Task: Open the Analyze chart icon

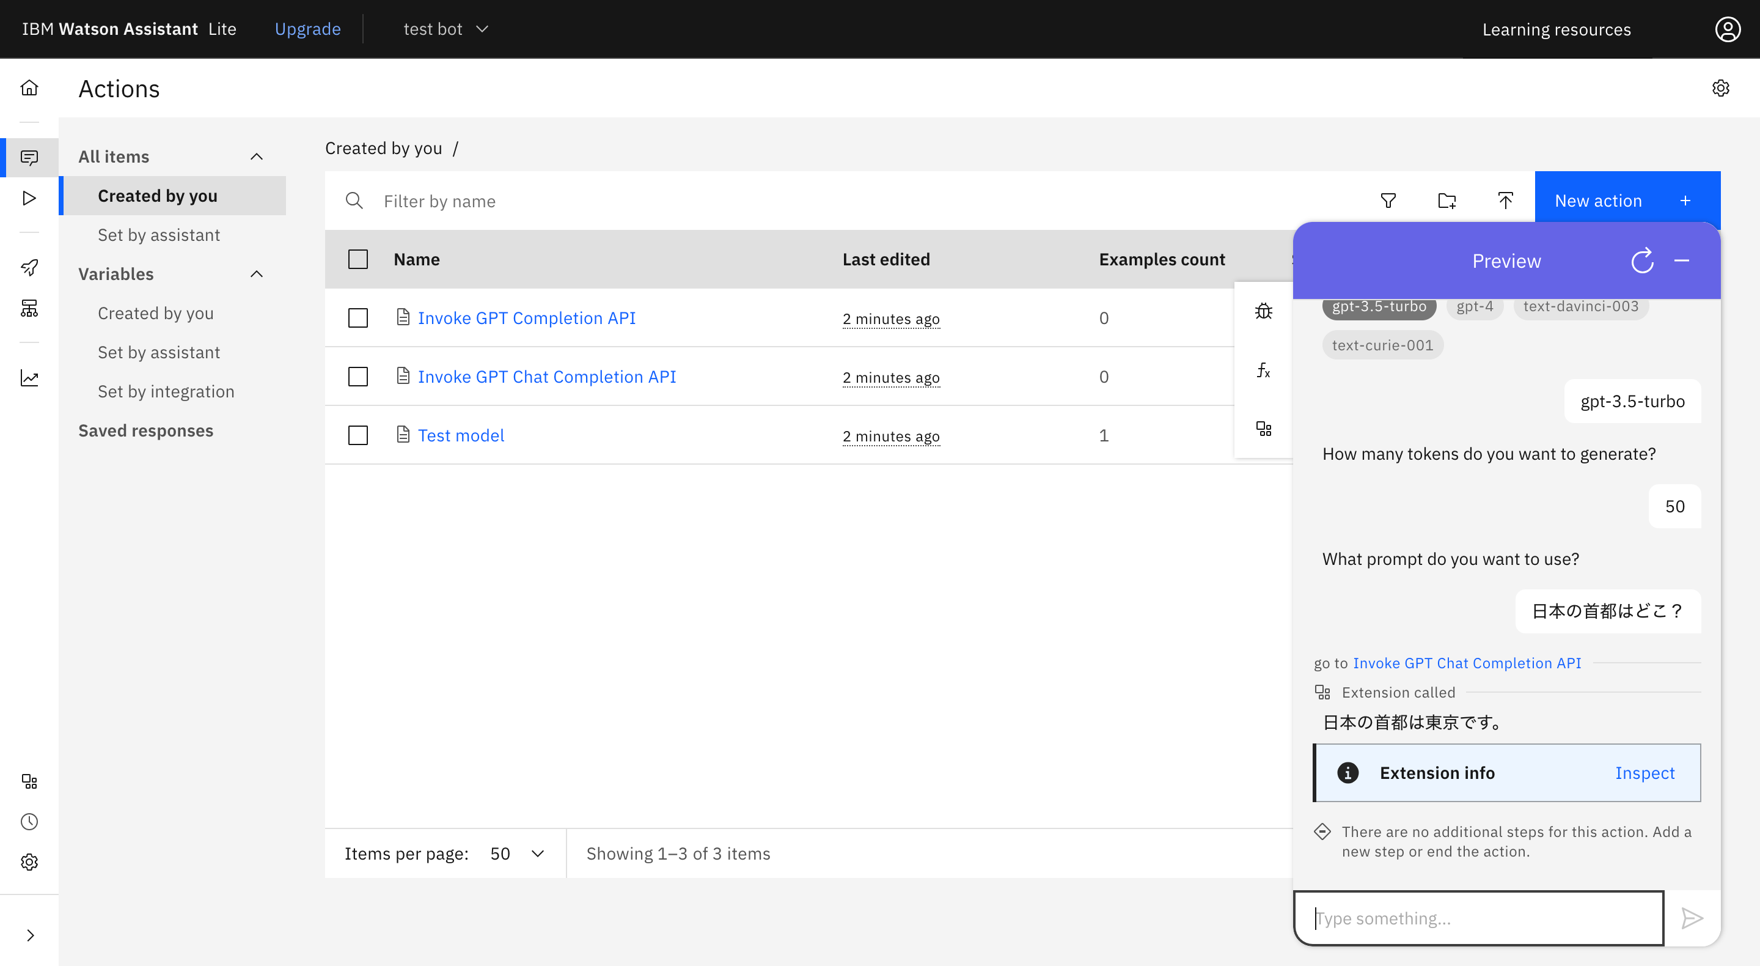Action: click(x=29, y=378)
